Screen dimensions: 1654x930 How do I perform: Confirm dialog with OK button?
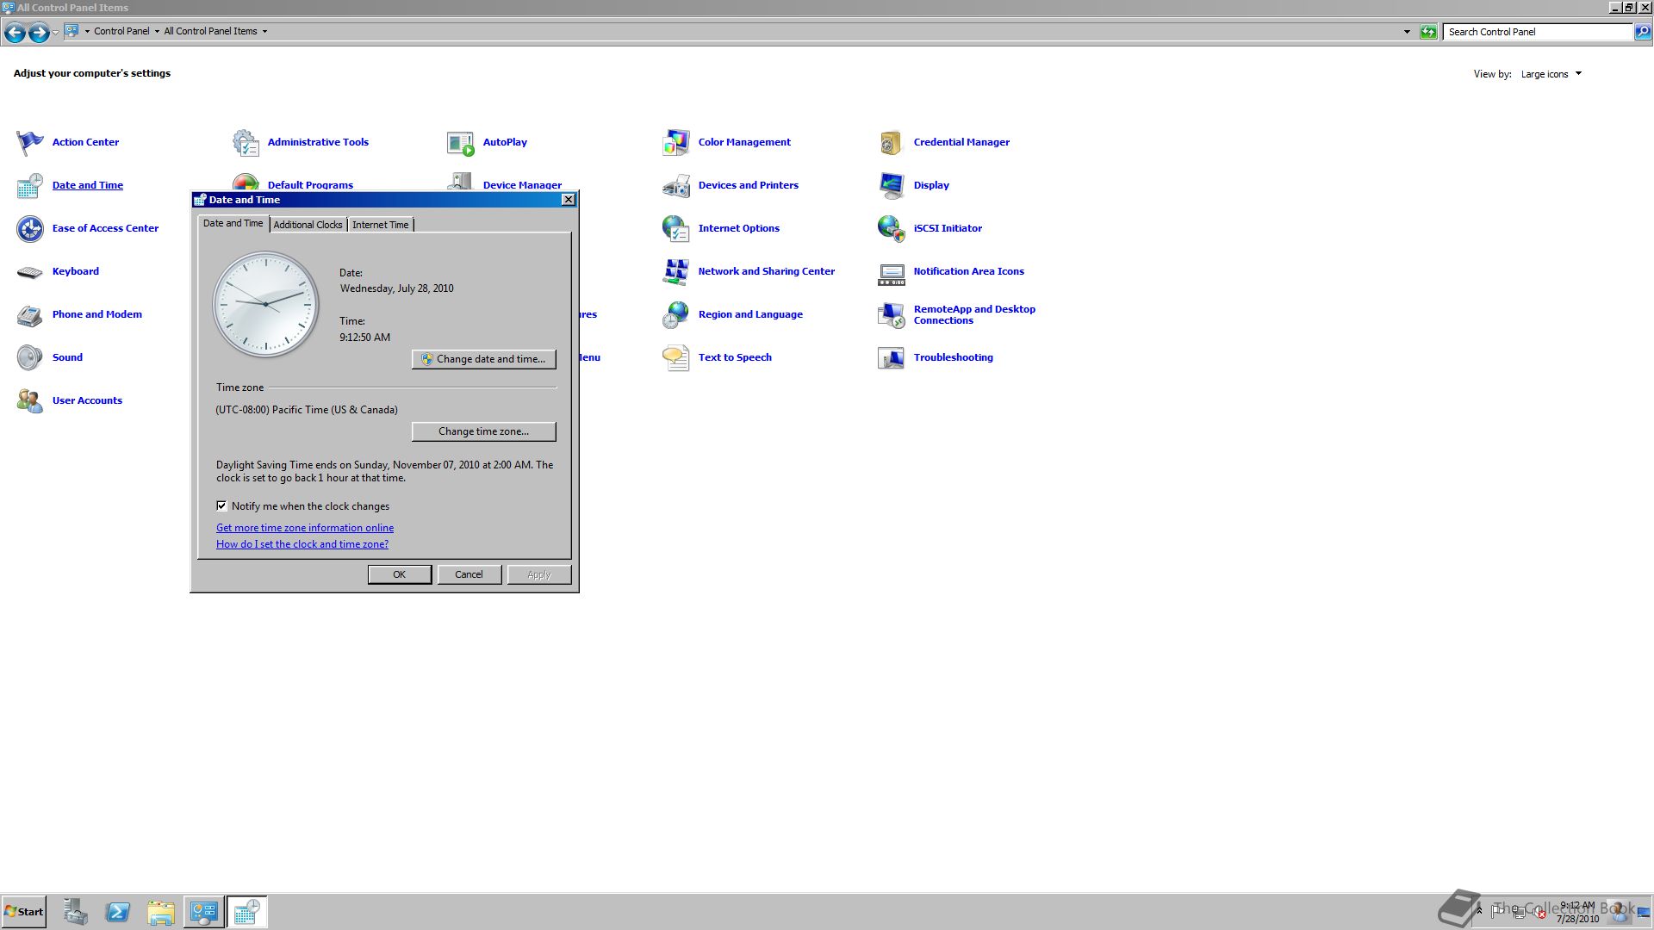click(x=400, y=574)
